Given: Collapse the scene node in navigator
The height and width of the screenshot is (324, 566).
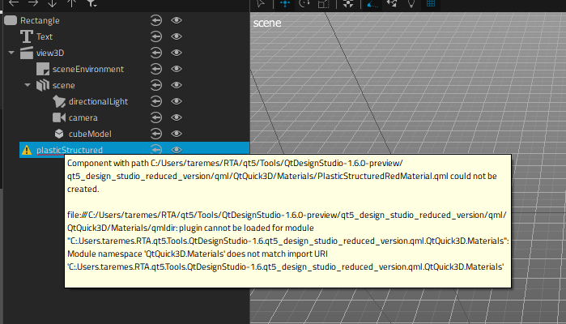Looking at the screenshot, I should tap(27, 85).
